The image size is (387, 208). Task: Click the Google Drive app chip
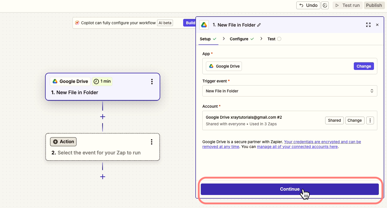click(x=224, y=66)
